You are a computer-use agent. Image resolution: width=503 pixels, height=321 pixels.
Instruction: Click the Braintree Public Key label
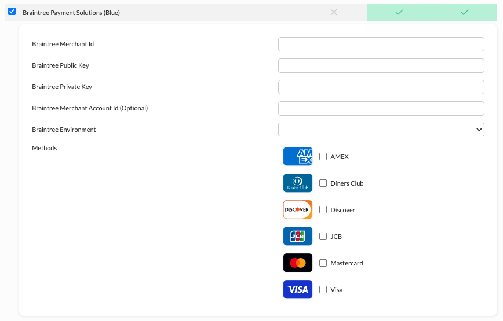(60, 65)
